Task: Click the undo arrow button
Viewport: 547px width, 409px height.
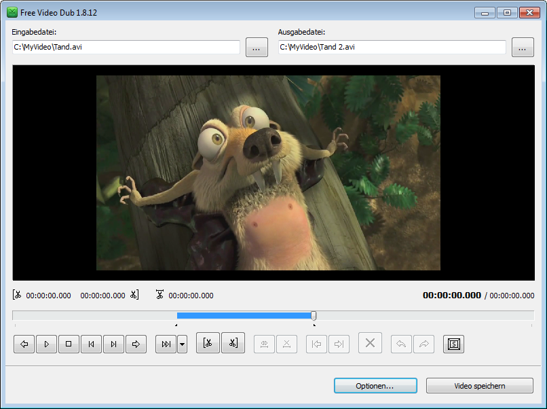Action: pos(401,344)
